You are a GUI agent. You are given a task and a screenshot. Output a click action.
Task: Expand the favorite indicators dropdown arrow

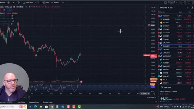click(x=35, y=2)
